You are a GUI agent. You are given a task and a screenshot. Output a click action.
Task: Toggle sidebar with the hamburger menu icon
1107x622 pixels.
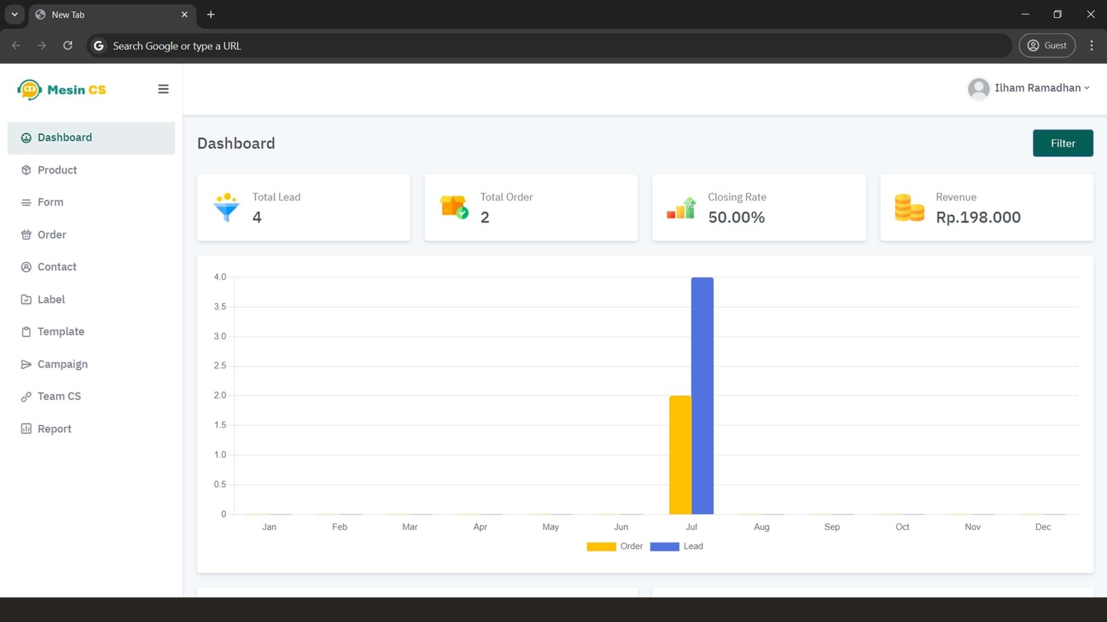[x=163, y=89]
